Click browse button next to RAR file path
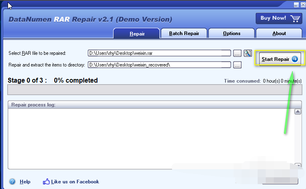 pyautogui.click(x=237, y=53)
